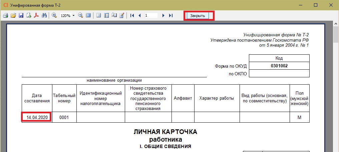Click the Пол value М cell

[x=299, y=117]
